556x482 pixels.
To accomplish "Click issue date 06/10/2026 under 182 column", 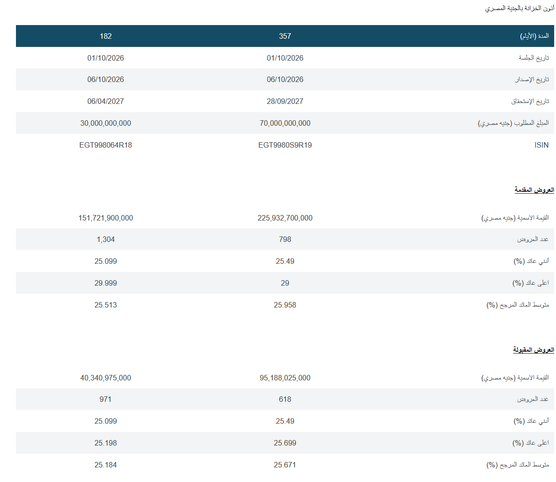I will (x=106, y=79).
